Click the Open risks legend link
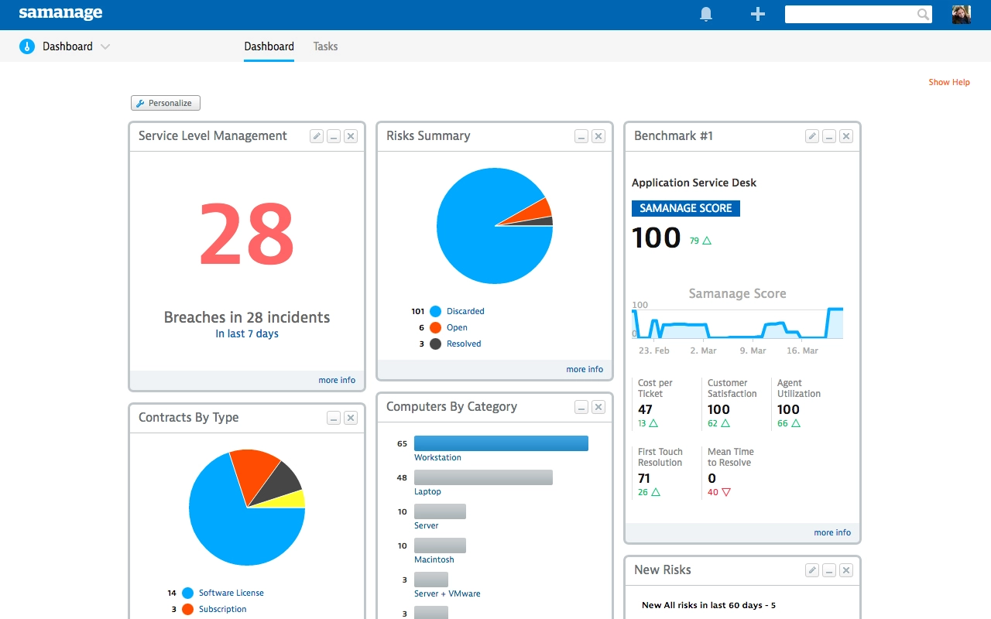Screen dimensions: 991x619 pos(457,327)
